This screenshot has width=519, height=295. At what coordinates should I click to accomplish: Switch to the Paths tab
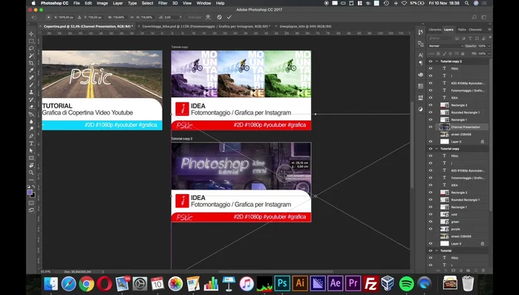point(462,30)
